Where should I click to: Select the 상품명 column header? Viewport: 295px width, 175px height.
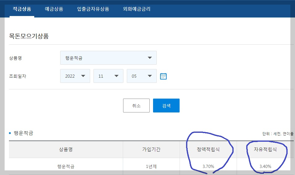66,149
